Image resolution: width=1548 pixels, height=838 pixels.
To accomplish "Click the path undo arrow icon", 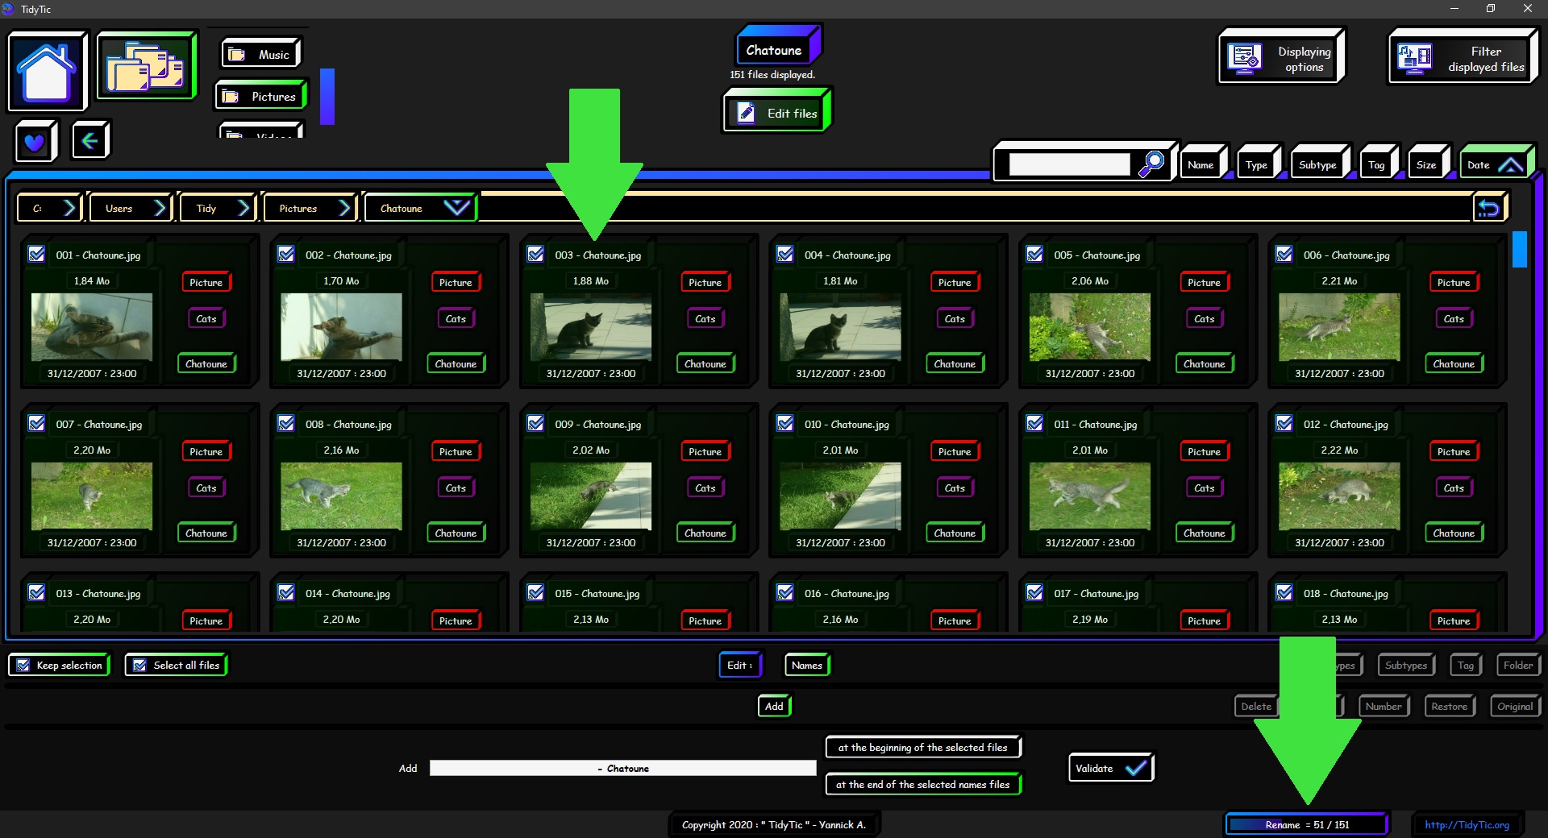I will (x=1489, y=209).
